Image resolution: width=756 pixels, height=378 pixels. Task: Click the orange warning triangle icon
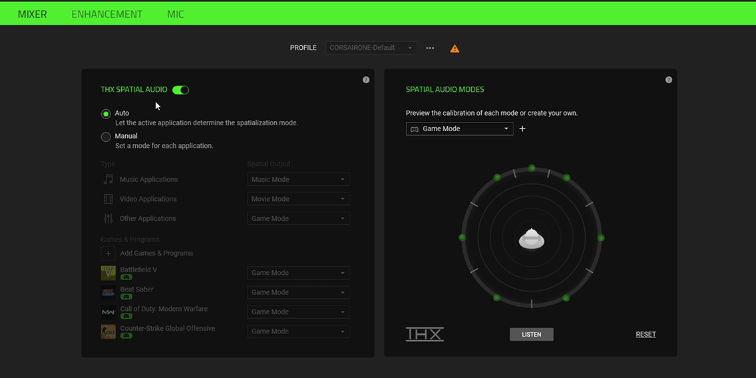tap(455, 48)
